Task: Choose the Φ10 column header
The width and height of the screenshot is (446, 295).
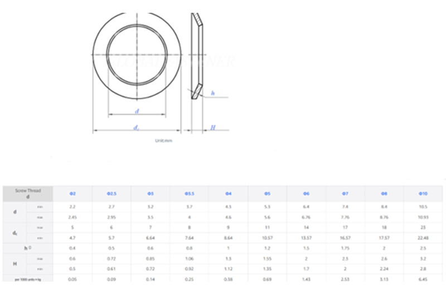Action: click(423, 194)
